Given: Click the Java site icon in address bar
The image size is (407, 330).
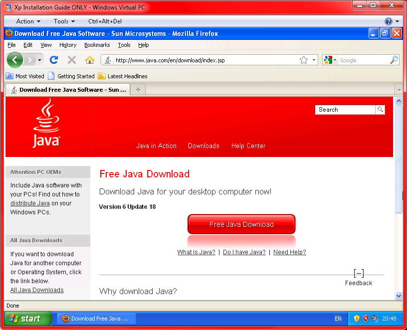Looking at the screenshot, I should 108,60.
